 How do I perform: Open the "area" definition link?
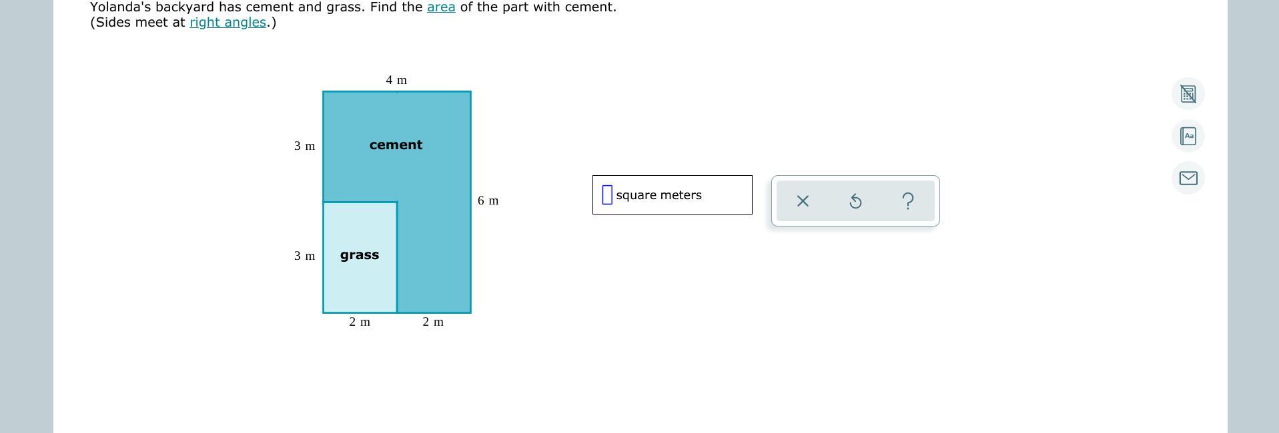(x=441, y=7)
